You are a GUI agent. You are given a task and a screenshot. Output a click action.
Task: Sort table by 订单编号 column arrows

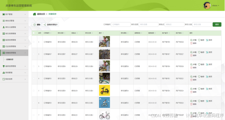(51, 33)
